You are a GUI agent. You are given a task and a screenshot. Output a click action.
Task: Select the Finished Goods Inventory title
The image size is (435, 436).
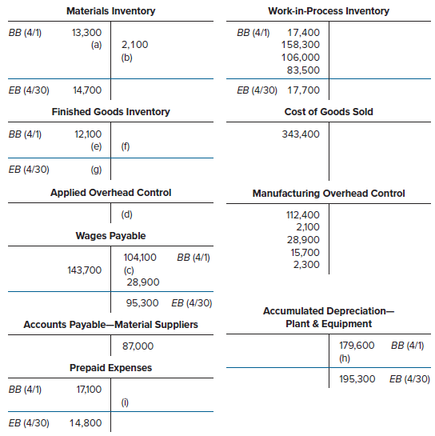[x=110, y=112]
